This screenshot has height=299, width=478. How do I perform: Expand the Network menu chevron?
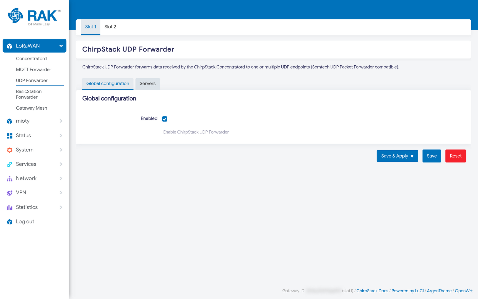tap(61, 178)
